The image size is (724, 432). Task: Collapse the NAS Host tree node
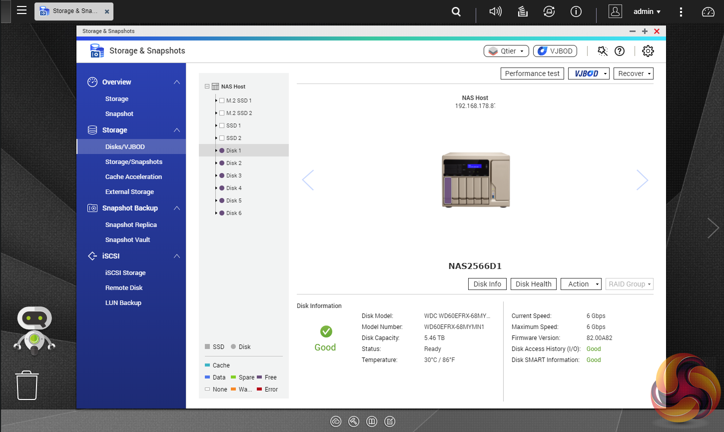point(207,86)
